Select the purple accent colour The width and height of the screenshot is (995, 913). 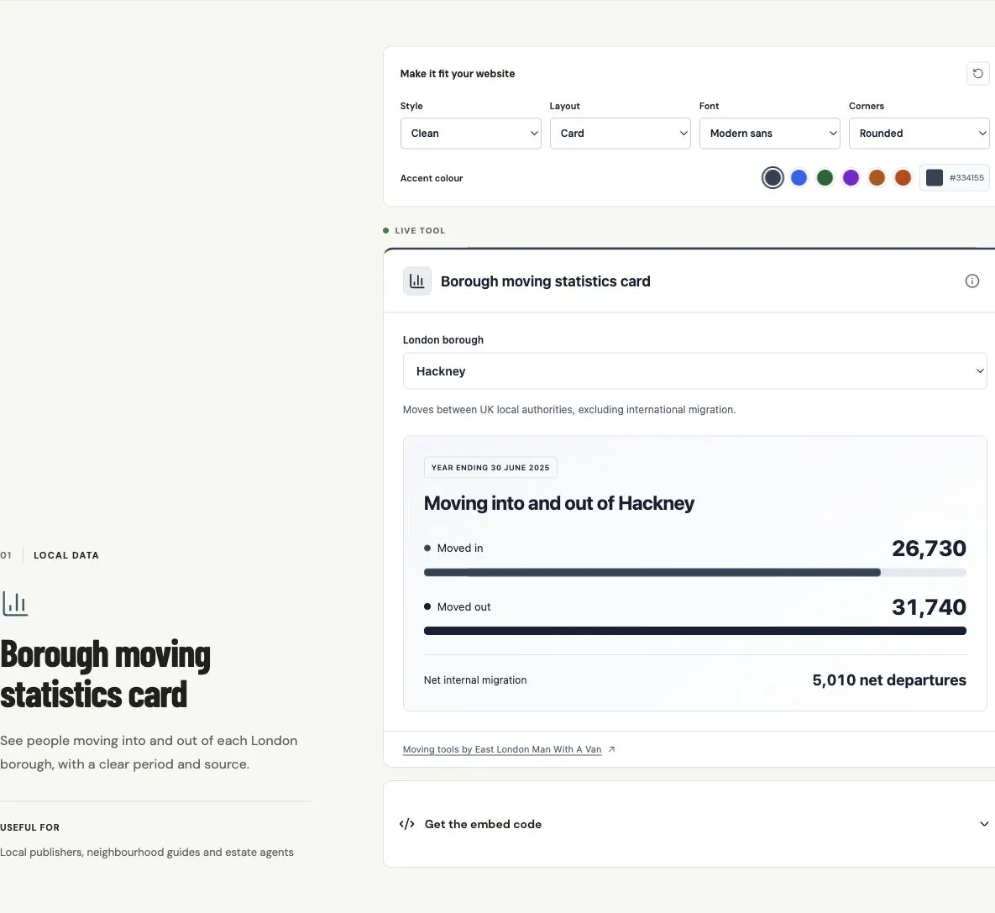pyautogui.click(x=851, y=178)
